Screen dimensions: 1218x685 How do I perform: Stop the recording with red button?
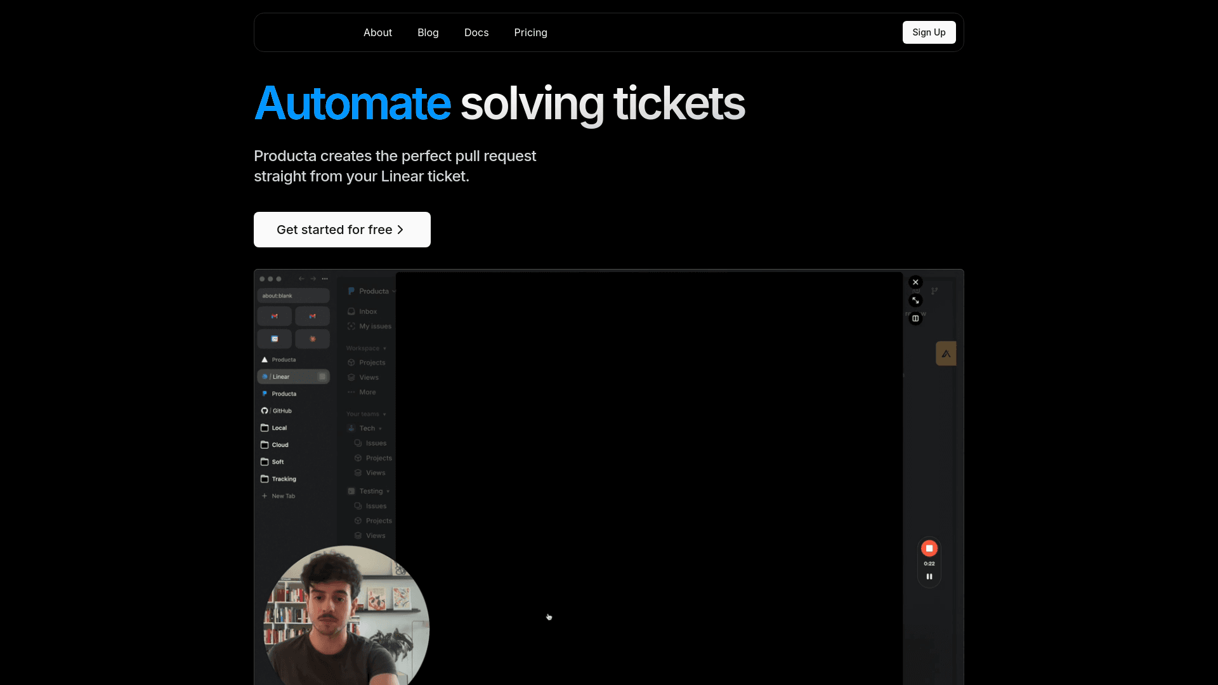coord(929,548)
